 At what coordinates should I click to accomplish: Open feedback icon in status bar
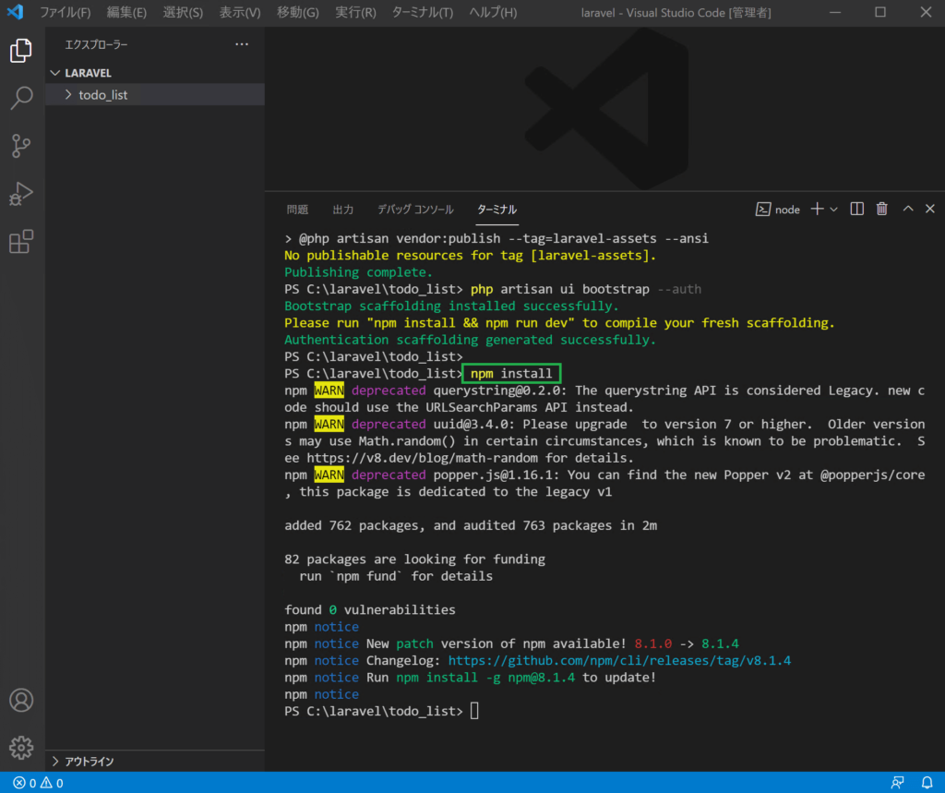(897, 783)
